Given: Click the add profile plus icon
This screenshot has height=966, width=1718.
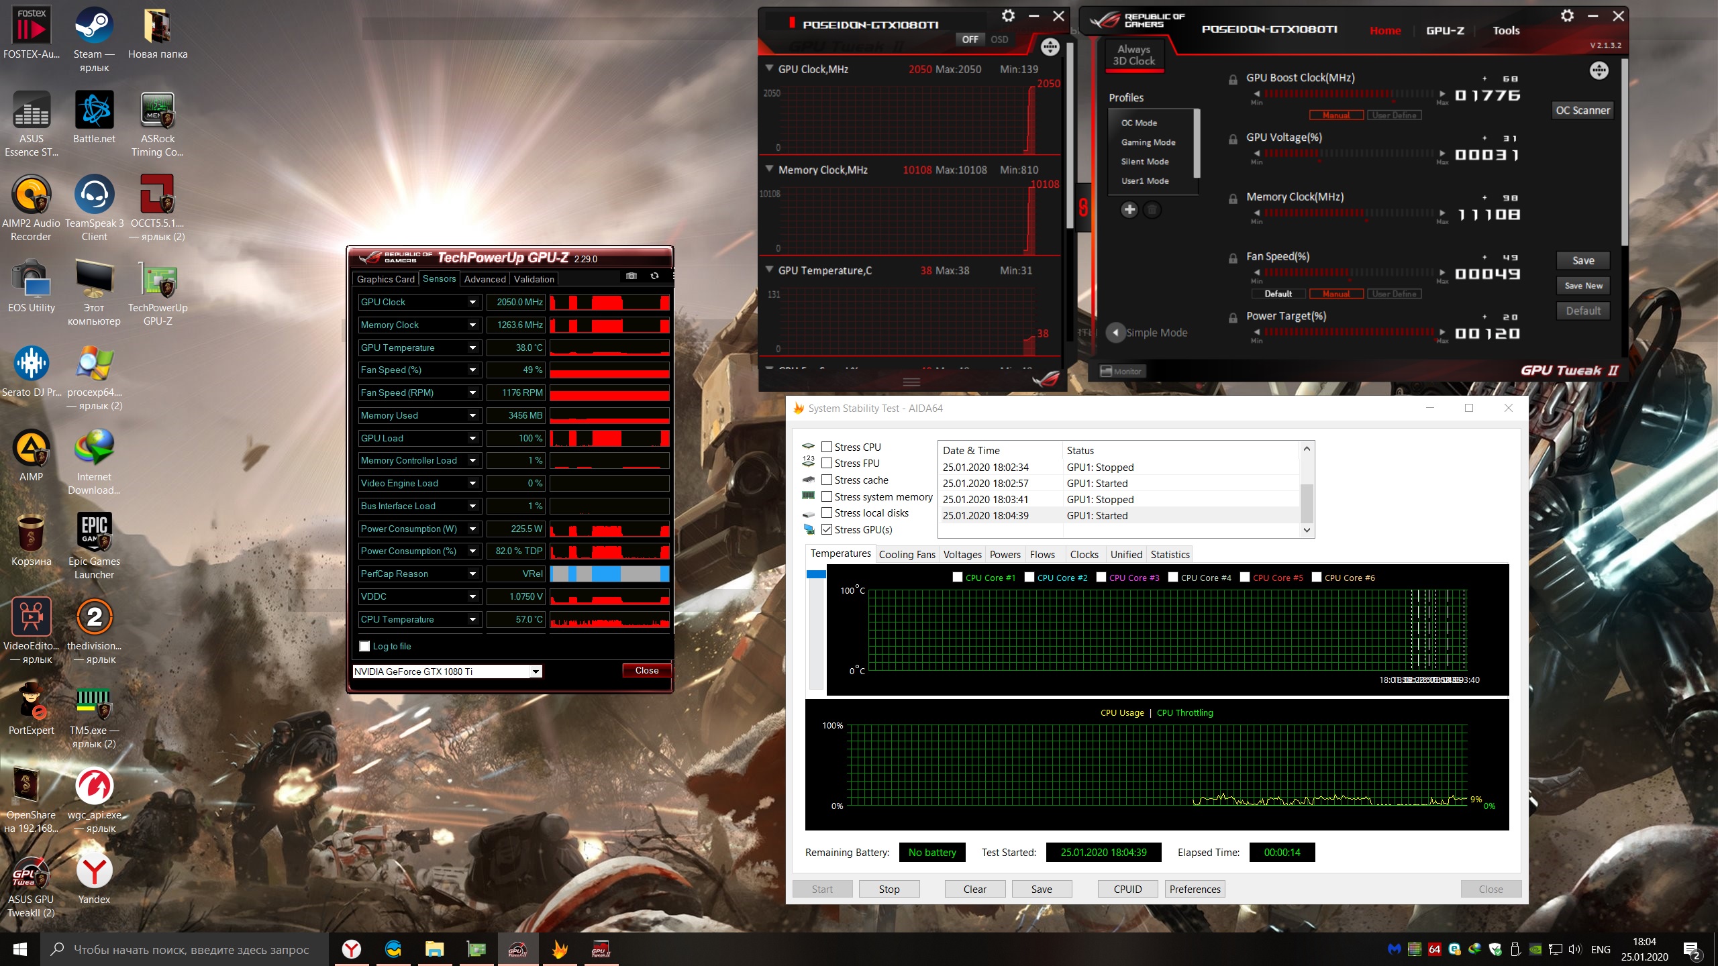Looking at the screenshot, I should (x=1129, y=210).
